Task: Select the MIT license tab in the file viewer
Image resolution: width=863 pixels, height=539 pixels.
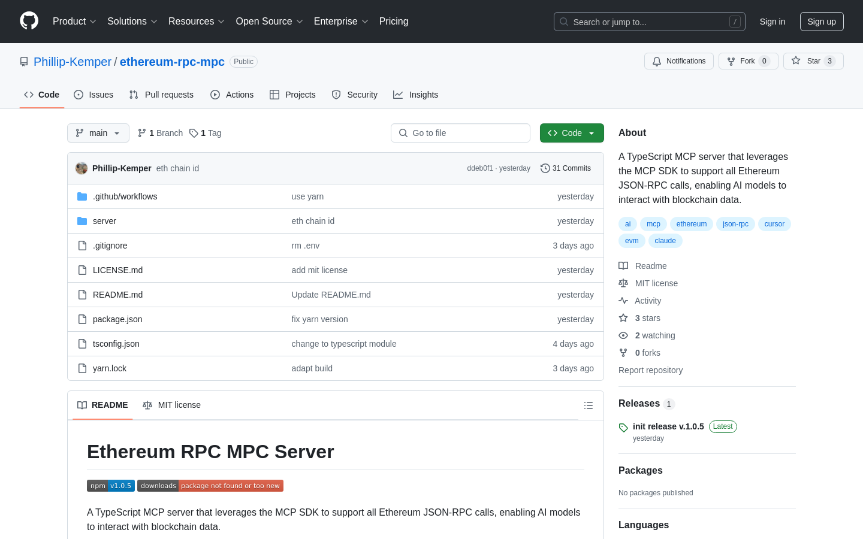Action: pos(171,405)
